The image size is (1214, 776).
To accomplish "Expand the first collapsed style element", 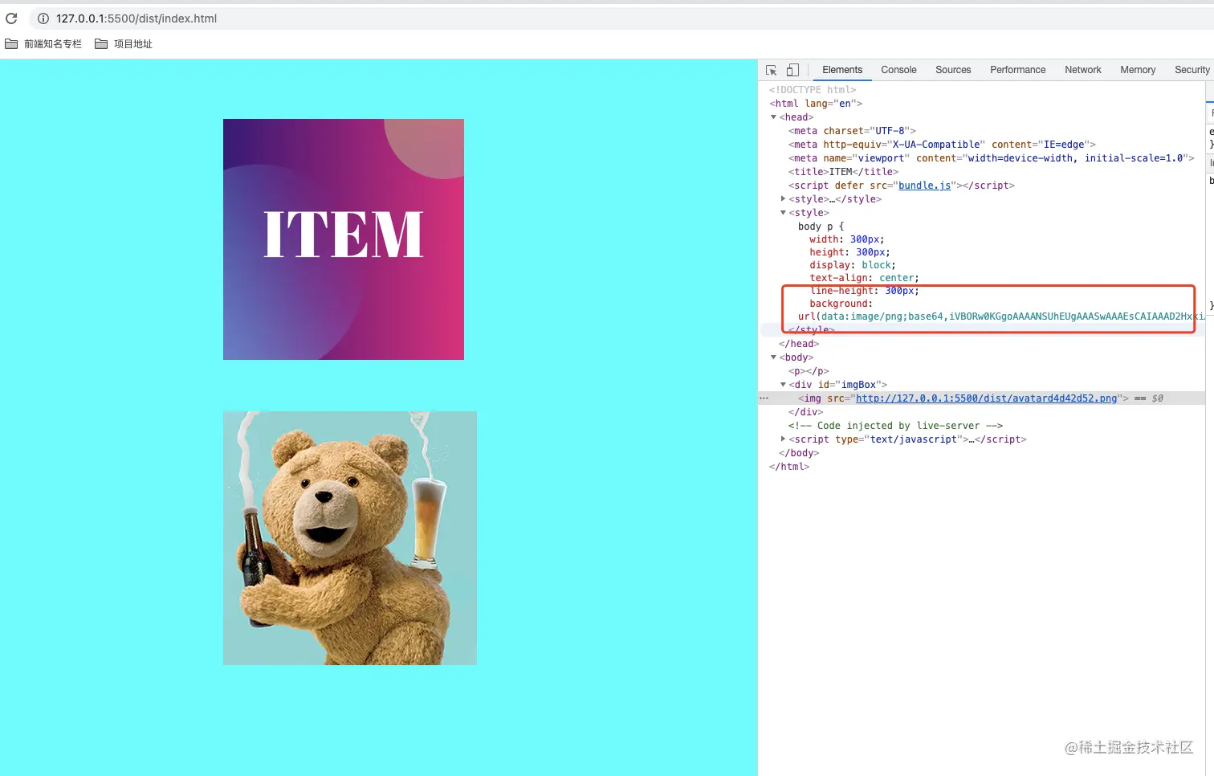I will coord(784,199).
